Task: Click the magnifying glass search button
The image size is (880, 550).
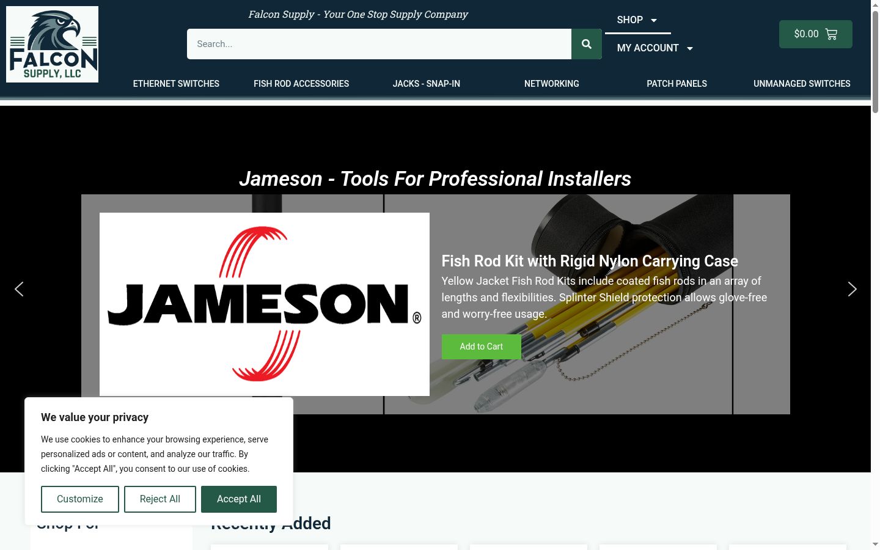Action: (587, 44)
